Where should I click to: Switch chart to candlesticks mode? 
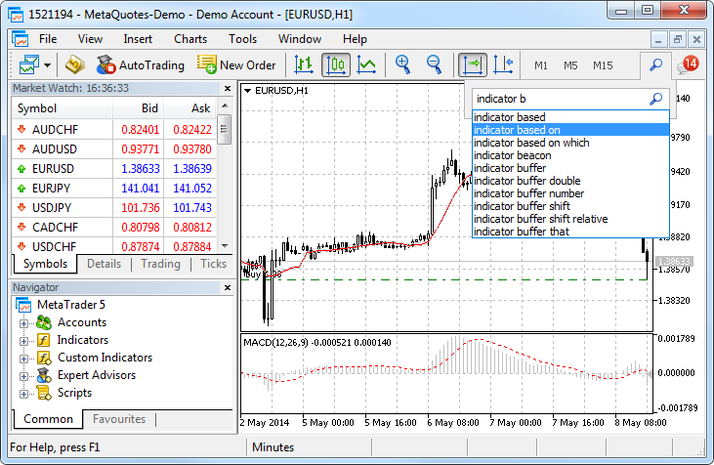click(x=336, y=65)
